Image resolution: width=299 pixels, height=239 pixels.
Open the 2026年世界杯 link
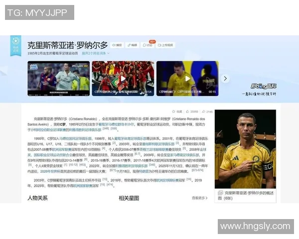pyautogui.click(x=50, y=171)
